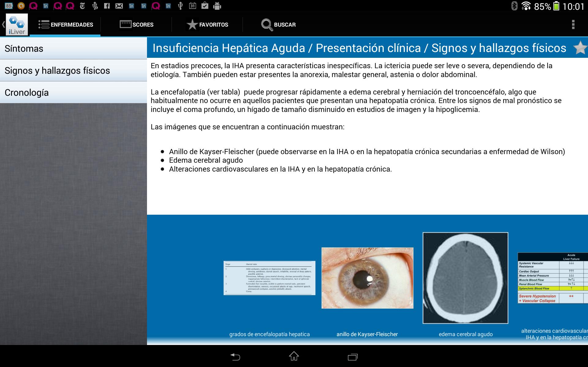Tap the Android recent apps button
The width and height of the screenshot is (588, 367).
[x=353, y=357]
